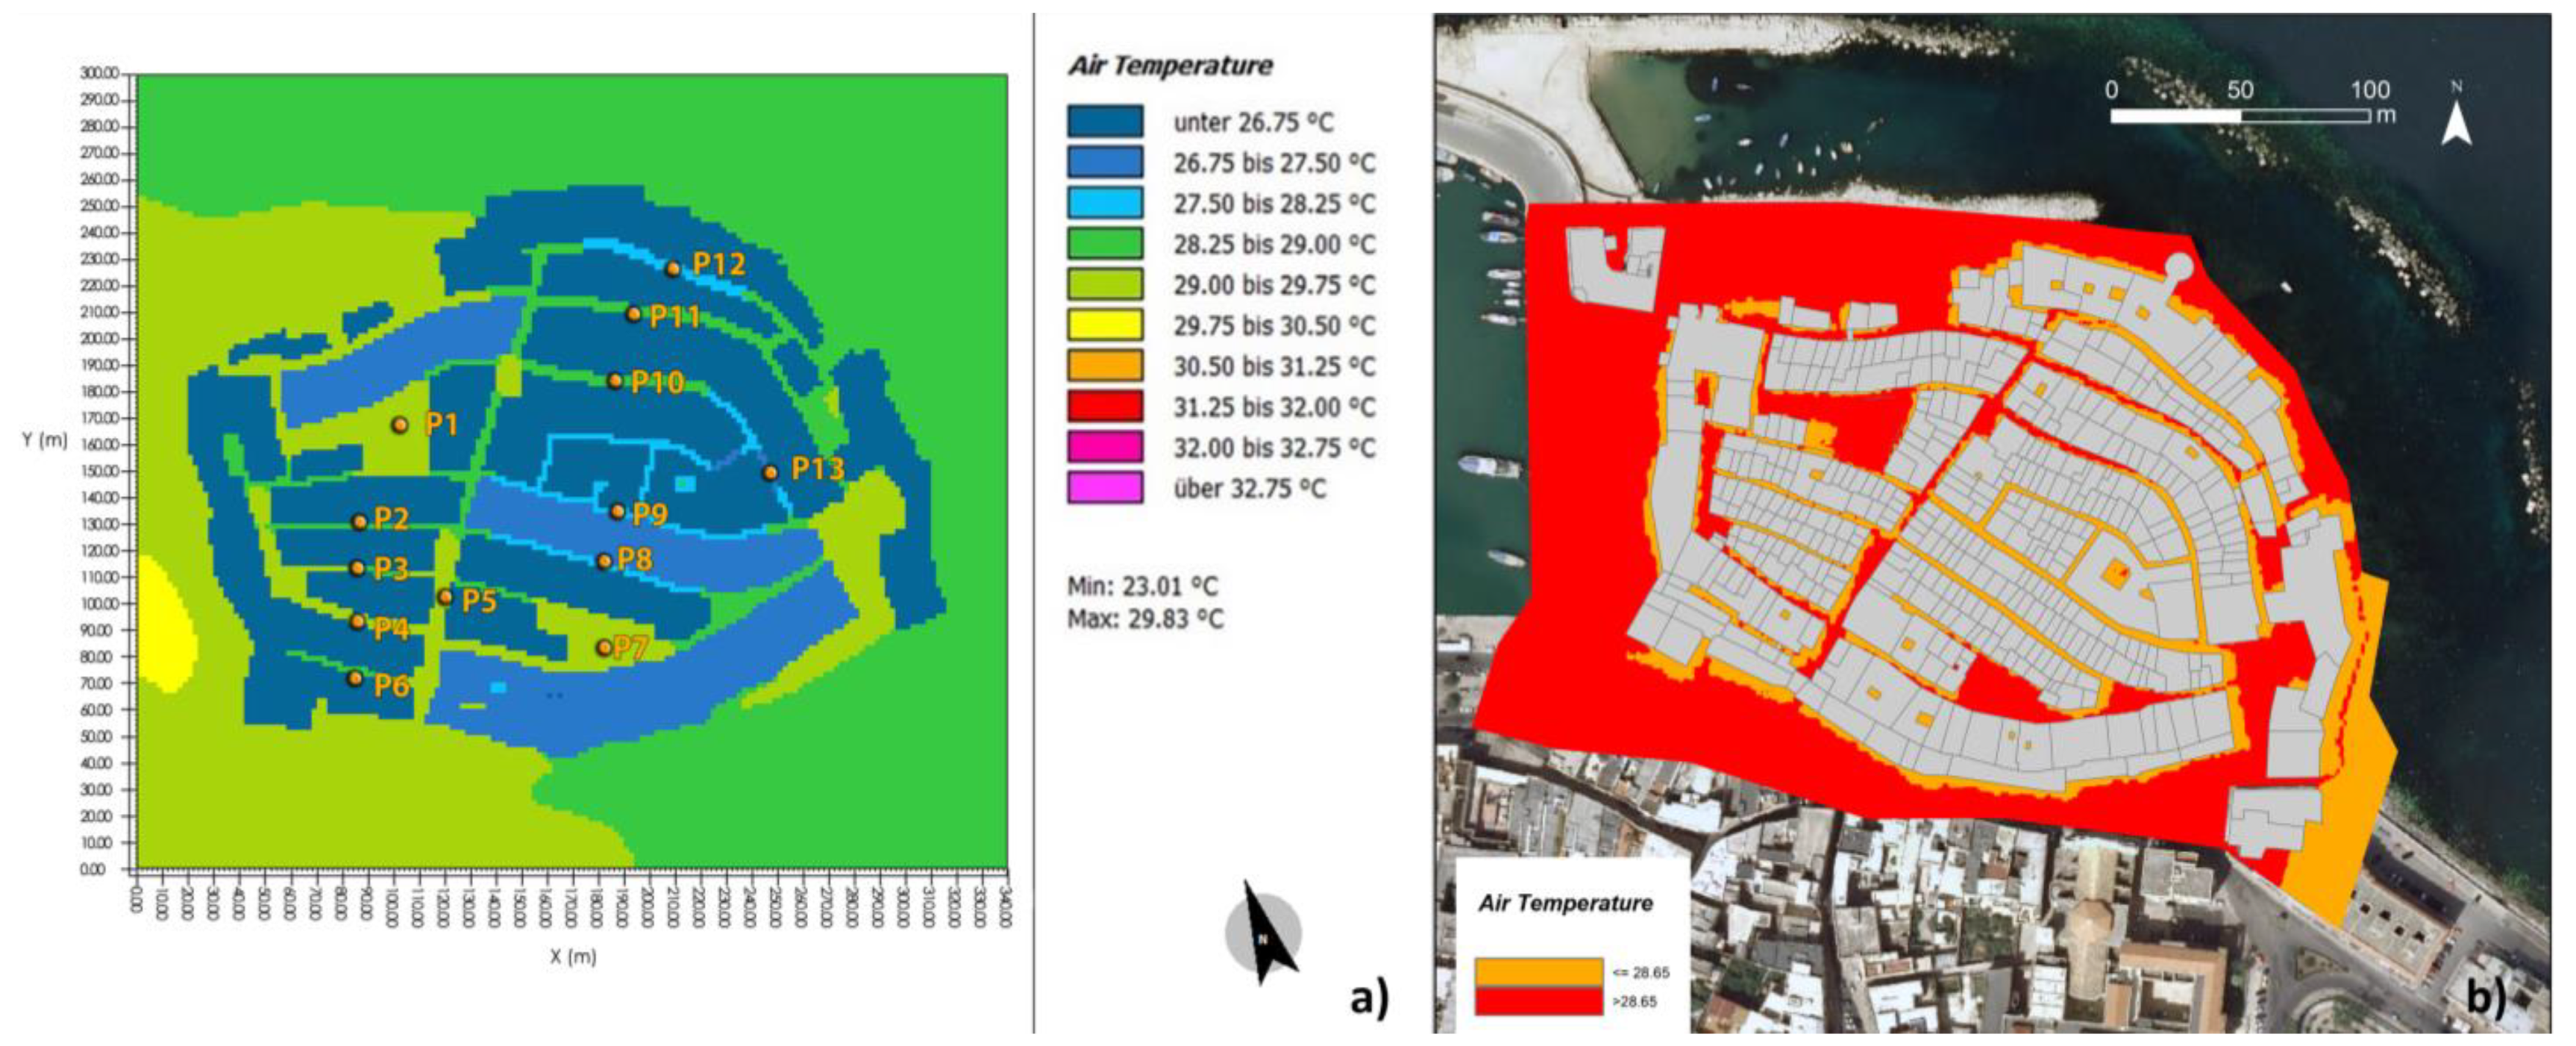Select the yellow 29.75 bis 30.50 swatch
Screen dimensions: 2576x1046
pyautogui.click(x=1105, y=325)
